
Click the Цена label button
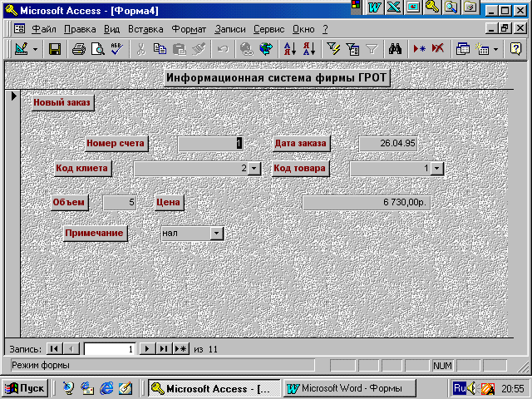(169, 203)
